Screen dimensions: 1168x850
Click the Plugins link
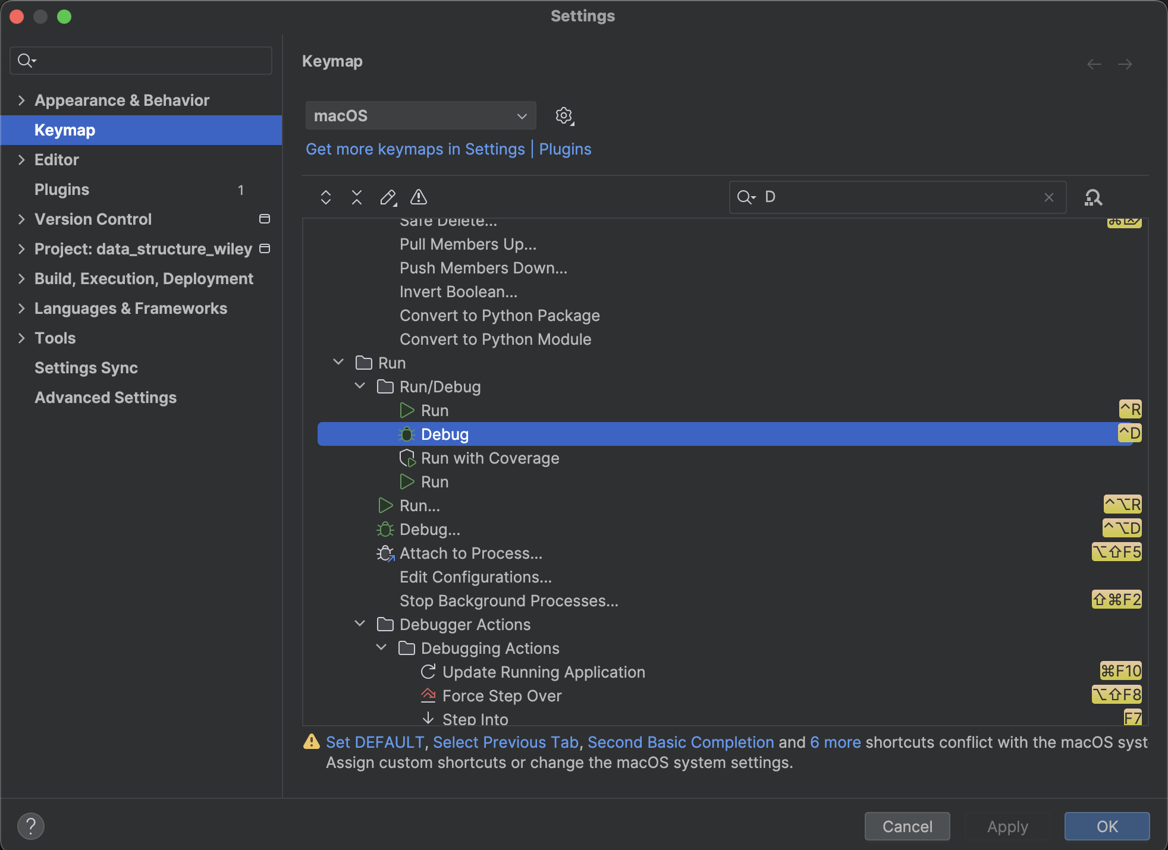click(565, 149)
